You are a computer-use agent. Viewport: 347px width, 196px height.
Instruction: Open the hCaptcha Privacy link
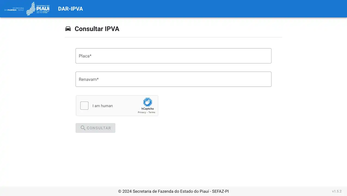pyautogui.click(x=142, y=112)
